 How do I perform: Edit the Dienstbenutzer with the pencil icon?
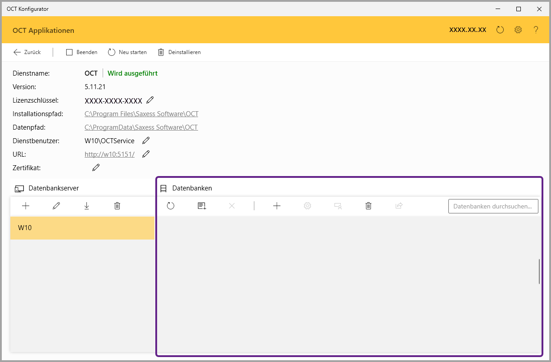click(146, 140)
